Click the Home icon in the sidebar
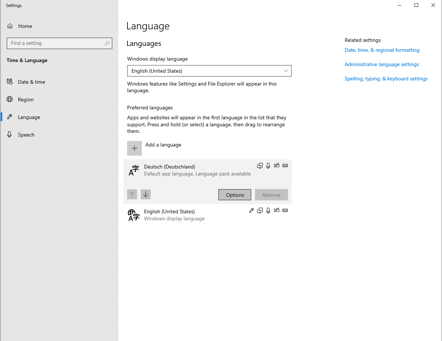This screenshot has width=442, height=341. coord(10,26)
